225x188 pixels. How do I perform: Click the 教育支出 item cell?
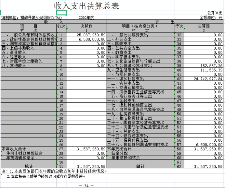(x=119, y=52)
